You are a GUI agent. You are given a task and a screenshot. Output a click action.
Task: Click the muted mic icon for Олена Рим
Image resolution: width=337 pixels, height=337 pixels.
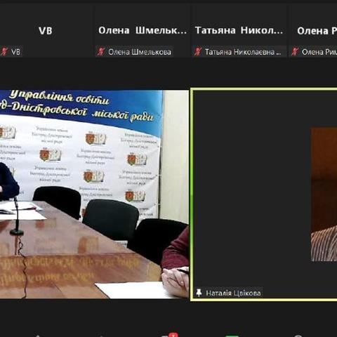(295, 52)
